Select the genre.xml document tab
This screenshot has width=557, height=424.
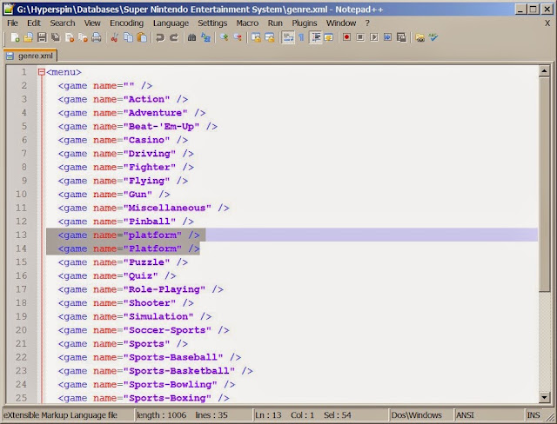pos(30,56)
